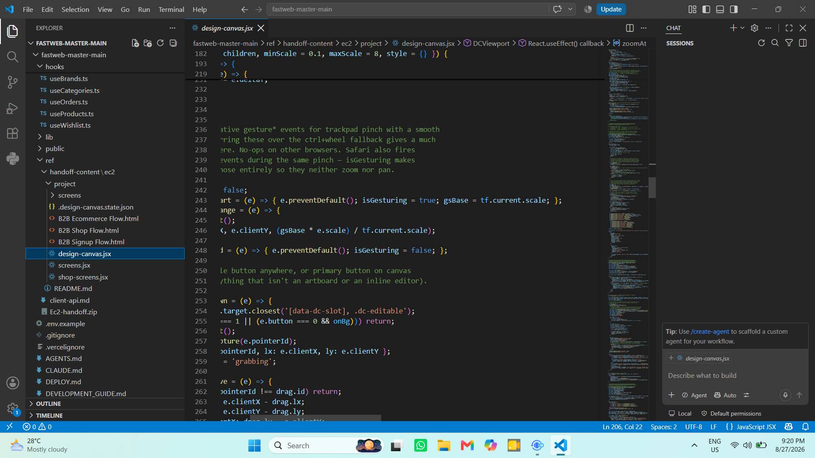Viewport: 815px width, 458px height.
Task: Refresh the Explorer file tree
Action: click(160, 43)
